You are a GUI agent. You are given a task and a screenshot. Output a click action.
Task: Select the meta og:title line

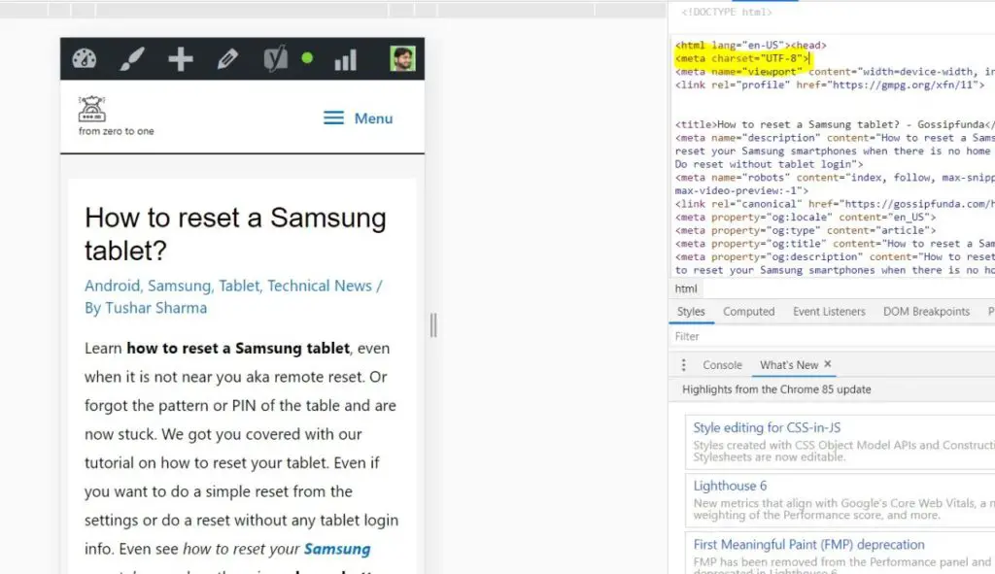pyautogui.click(x=835, y=244)
